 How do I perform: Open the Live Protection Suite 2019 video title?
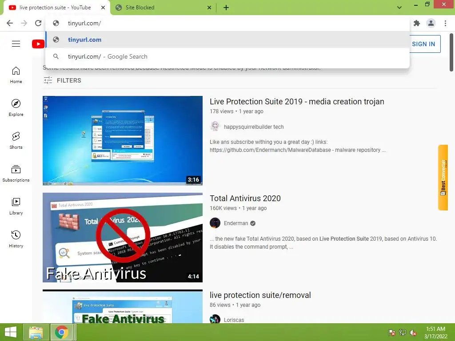coord(297,102)
